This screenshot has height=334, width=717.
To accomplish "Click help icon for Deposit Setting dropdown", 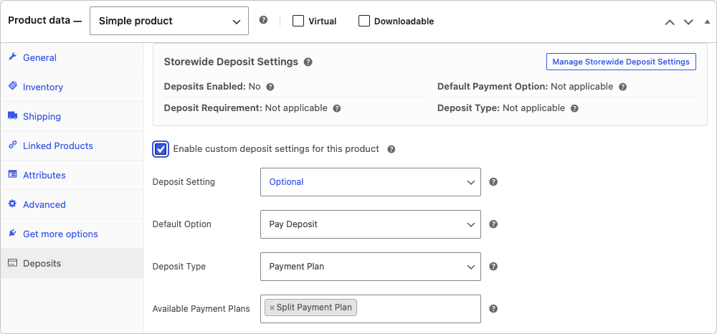I will [493, 182].
